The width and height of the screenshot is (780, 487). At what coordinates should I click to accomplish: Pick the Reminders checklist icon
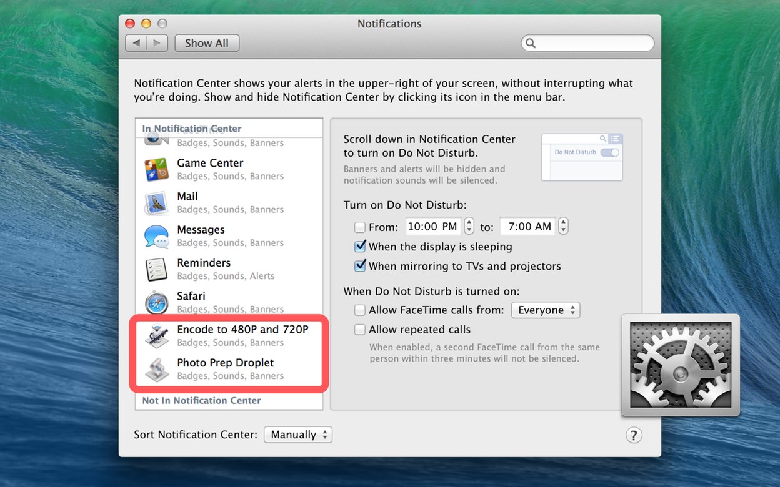[156, 269]
